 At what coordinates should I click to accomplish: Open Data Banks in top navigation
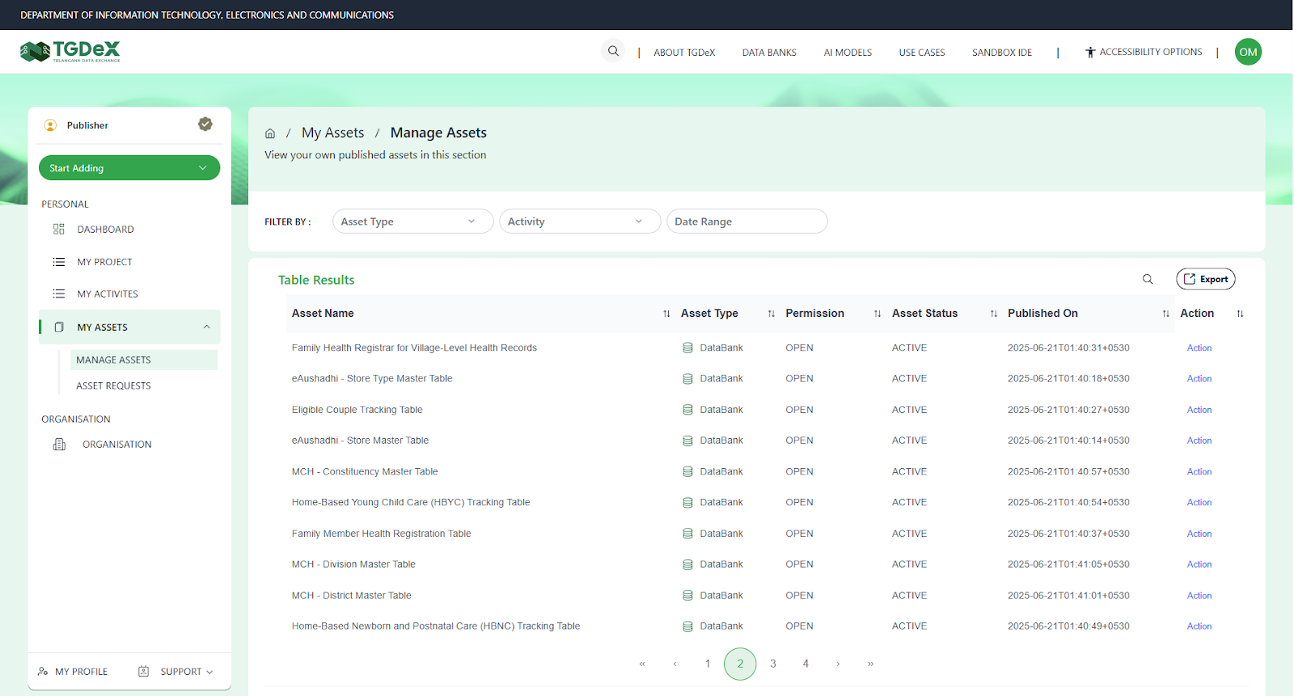[769, 53]
